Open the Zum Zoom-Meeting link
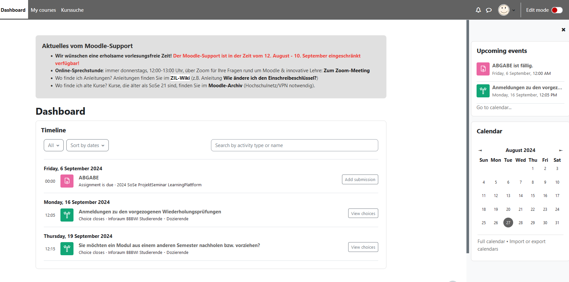569x282 pixels. 346,71
